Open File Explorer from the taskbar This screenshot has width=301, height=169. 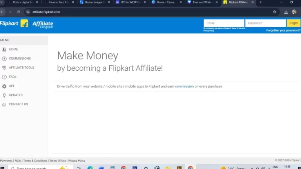168,167
